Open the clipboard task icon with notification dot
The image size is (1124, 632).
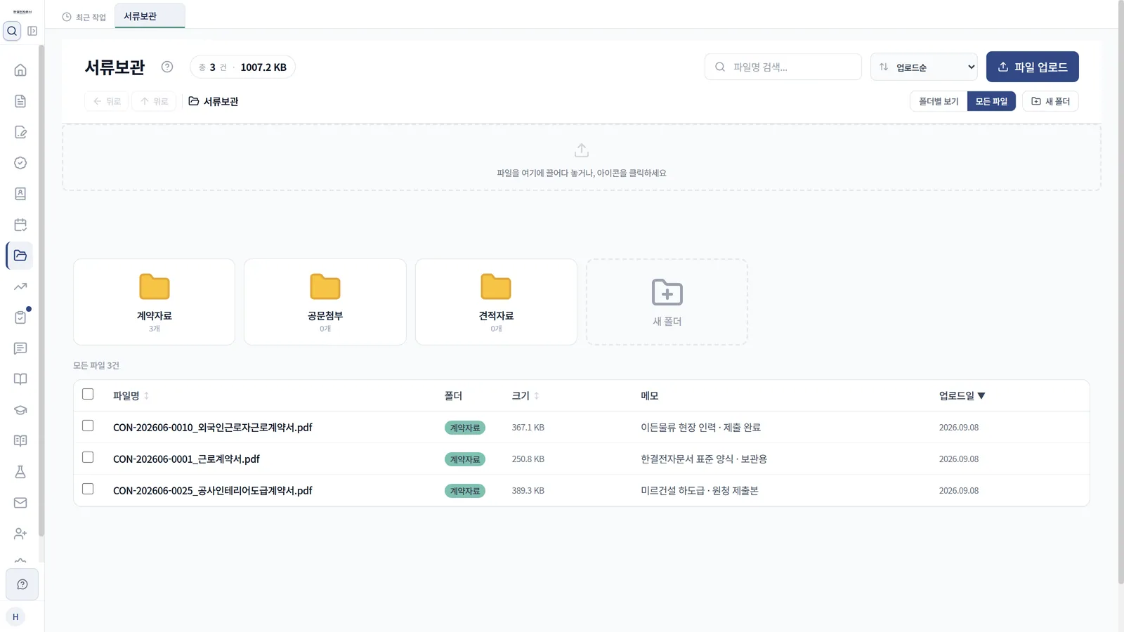(20, 317)
